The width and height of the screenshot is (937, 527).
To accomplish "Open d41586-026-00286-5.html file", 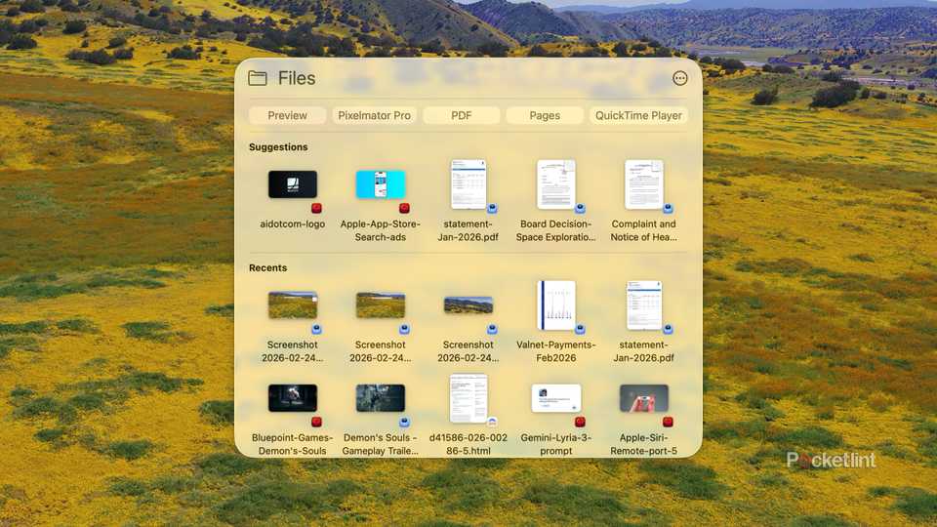I will 468,398.
